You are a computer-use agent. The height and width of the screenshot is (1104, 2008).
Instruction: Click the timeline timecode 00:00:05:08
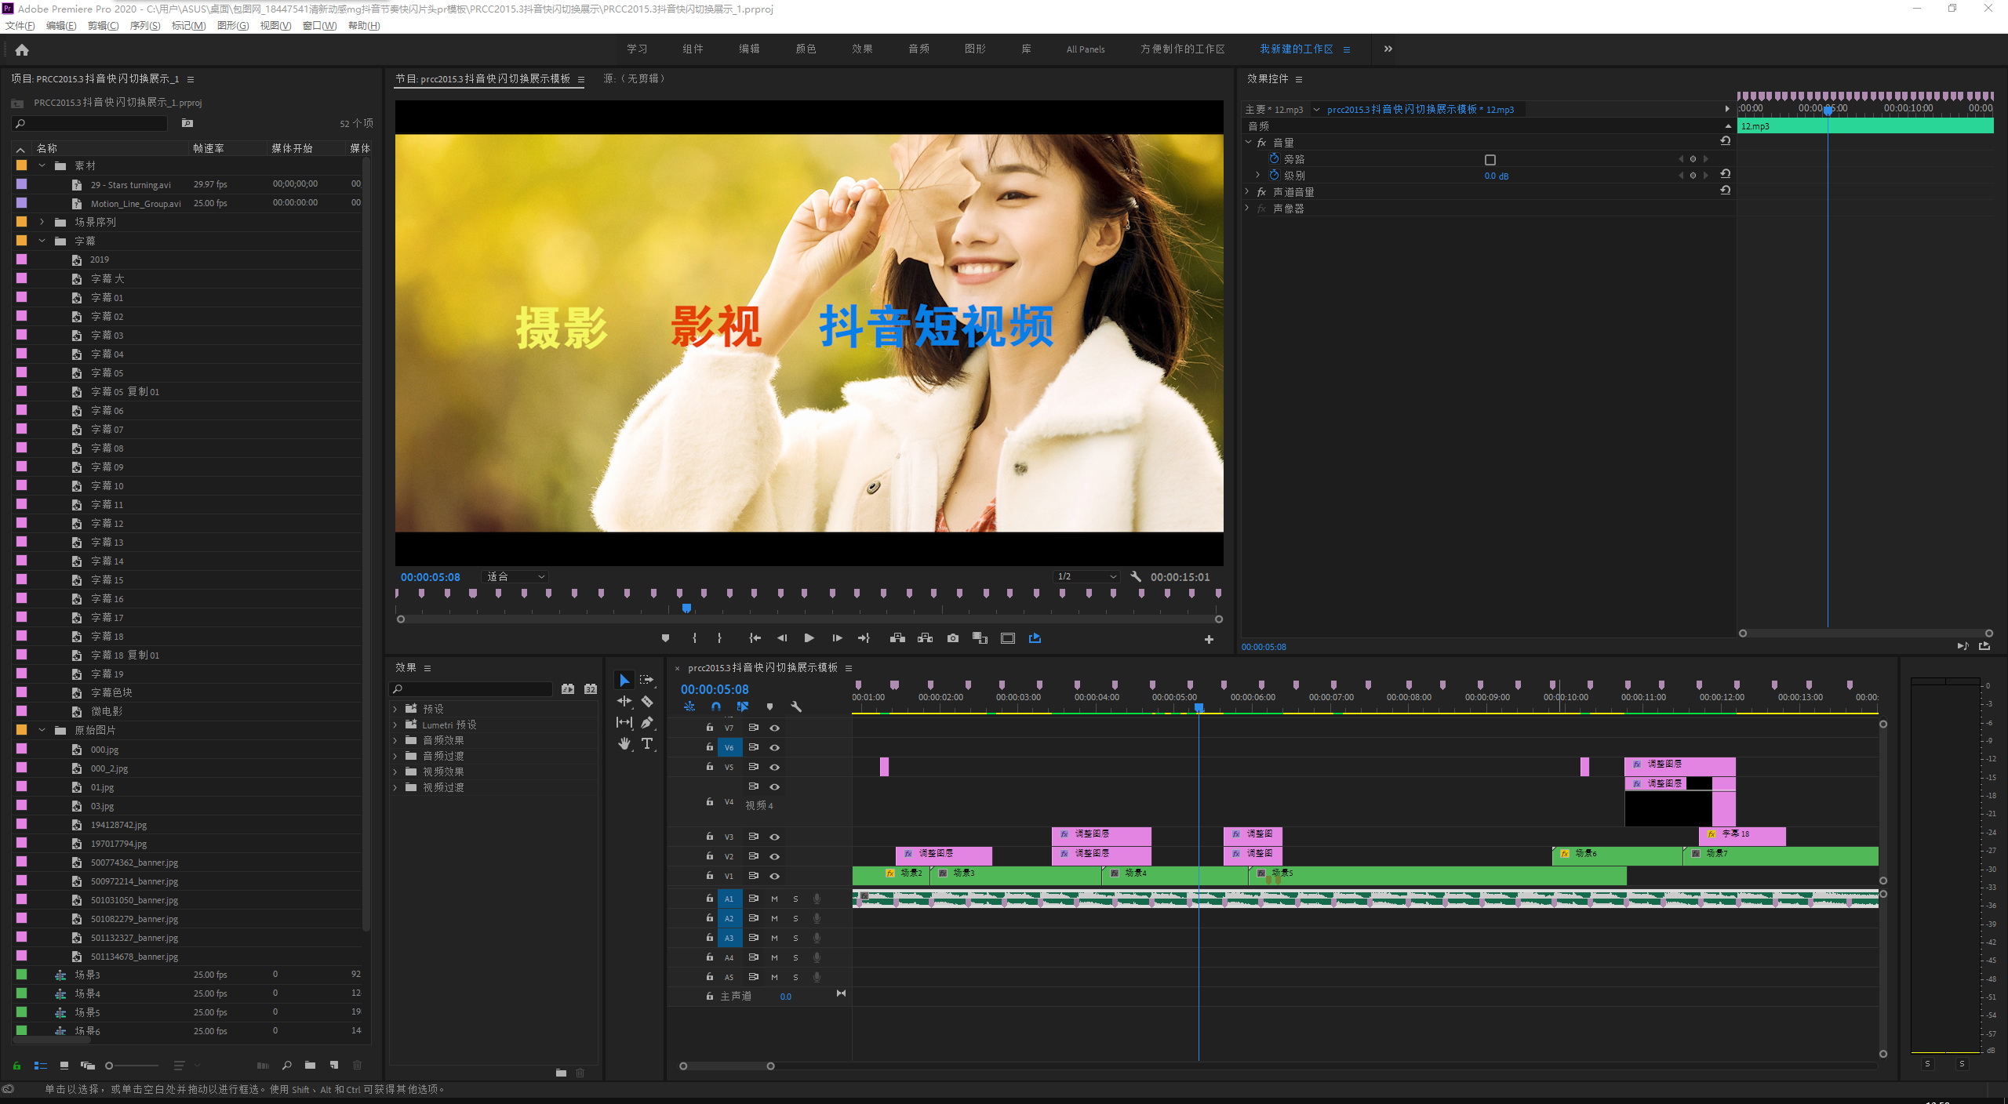click(715, 689)
